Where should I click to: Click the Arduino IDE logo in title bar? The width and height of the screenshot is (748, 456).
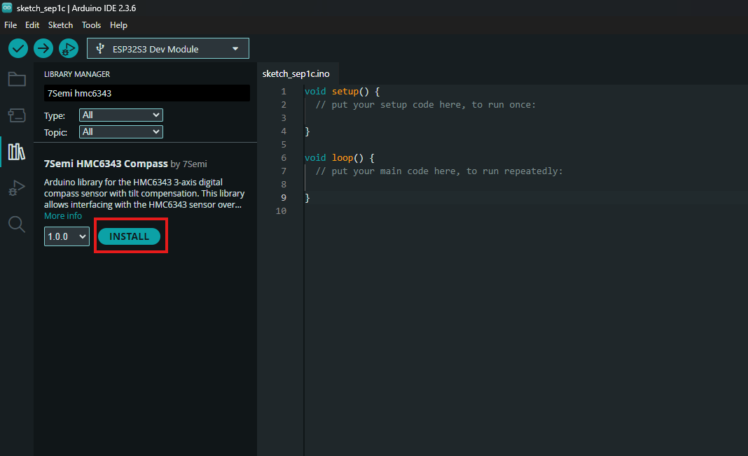coord(7,8)
